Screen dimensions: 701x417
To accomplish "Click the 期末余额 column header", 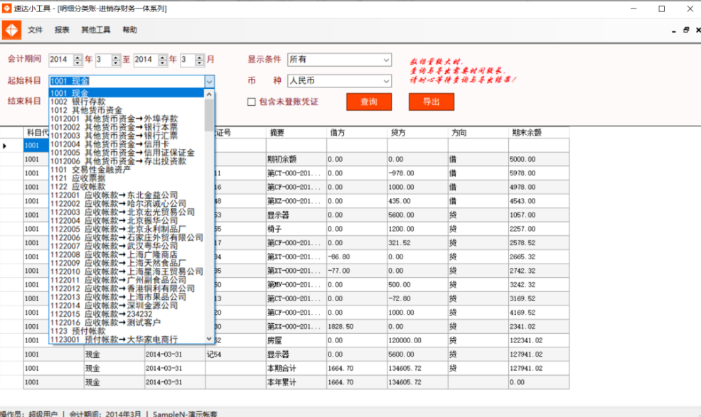I will tap(526, 132).
